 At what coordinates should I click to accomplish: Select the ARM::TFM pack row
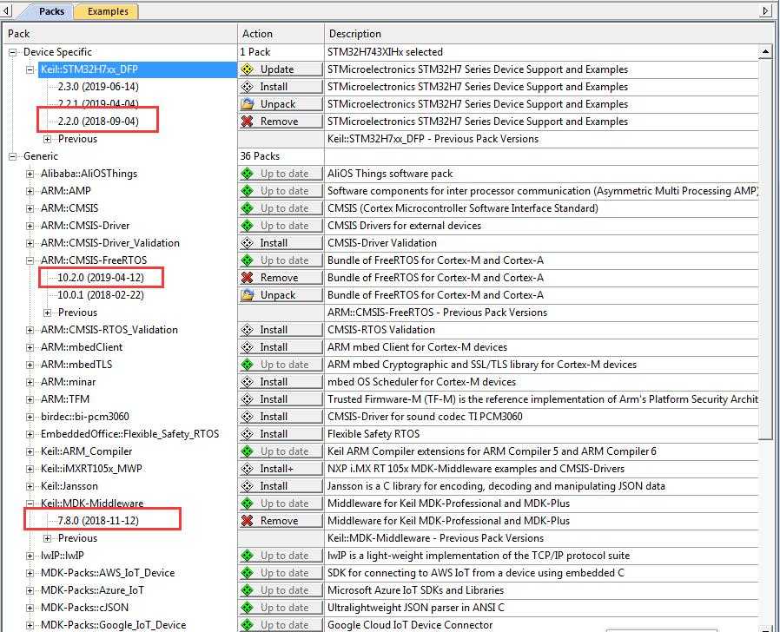65,399
